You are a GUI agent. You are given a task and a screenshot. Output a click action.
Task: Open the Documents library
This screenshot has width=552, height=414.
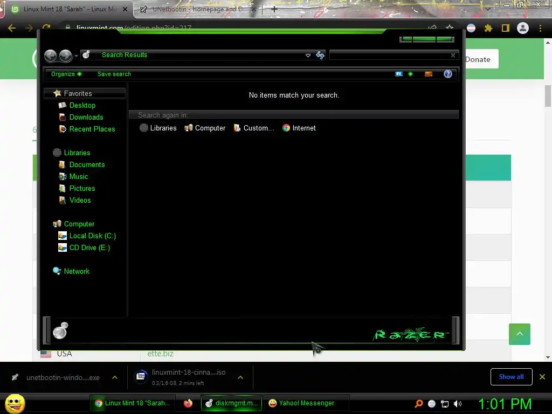pyautogui.click(x=87, y=165)
